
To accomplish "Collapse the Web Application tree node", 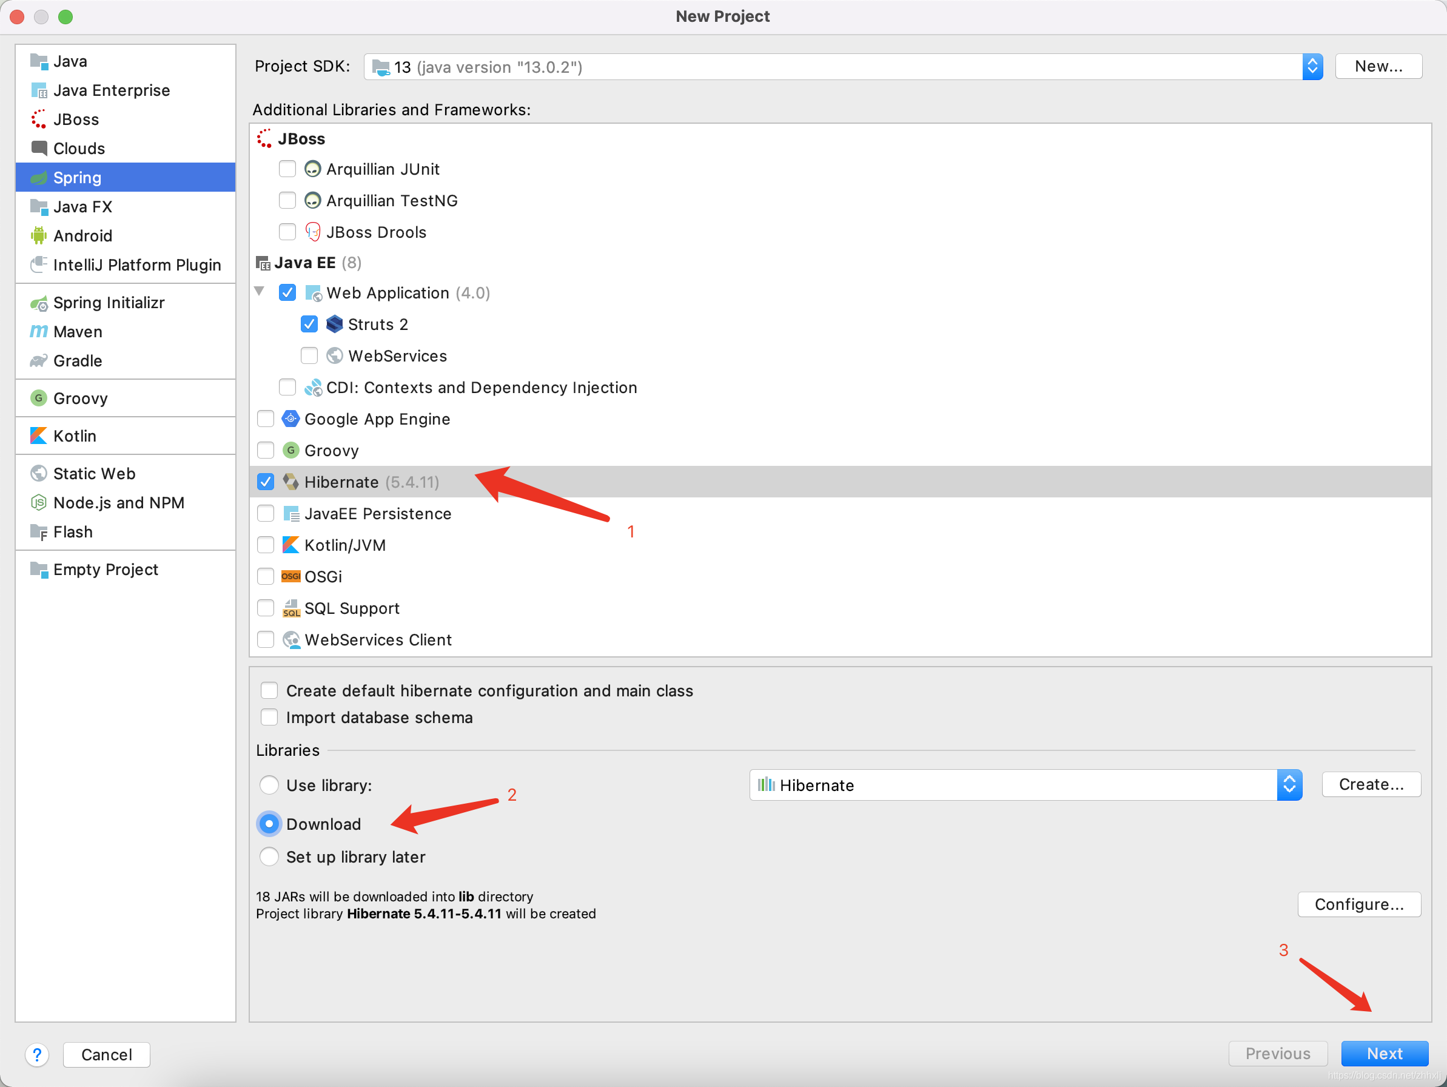I will [x=260, y=292].
